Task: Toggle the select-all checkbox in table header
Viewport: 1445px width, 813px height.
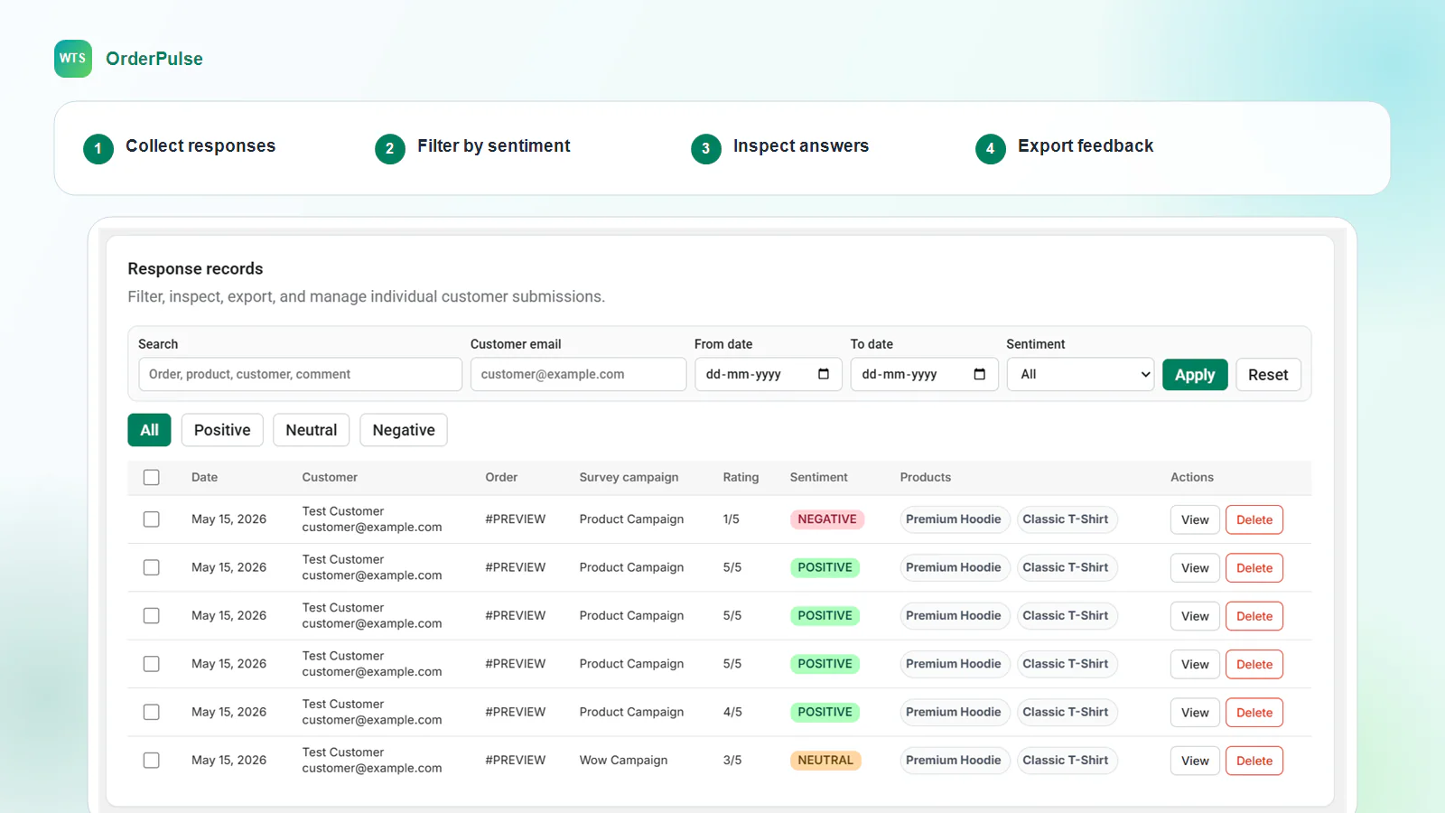Action: (152, 477)
